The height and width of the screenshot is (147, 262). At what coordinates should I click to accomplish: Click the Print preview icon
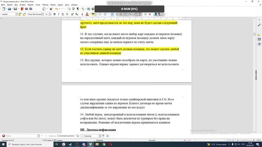(31, 9)
